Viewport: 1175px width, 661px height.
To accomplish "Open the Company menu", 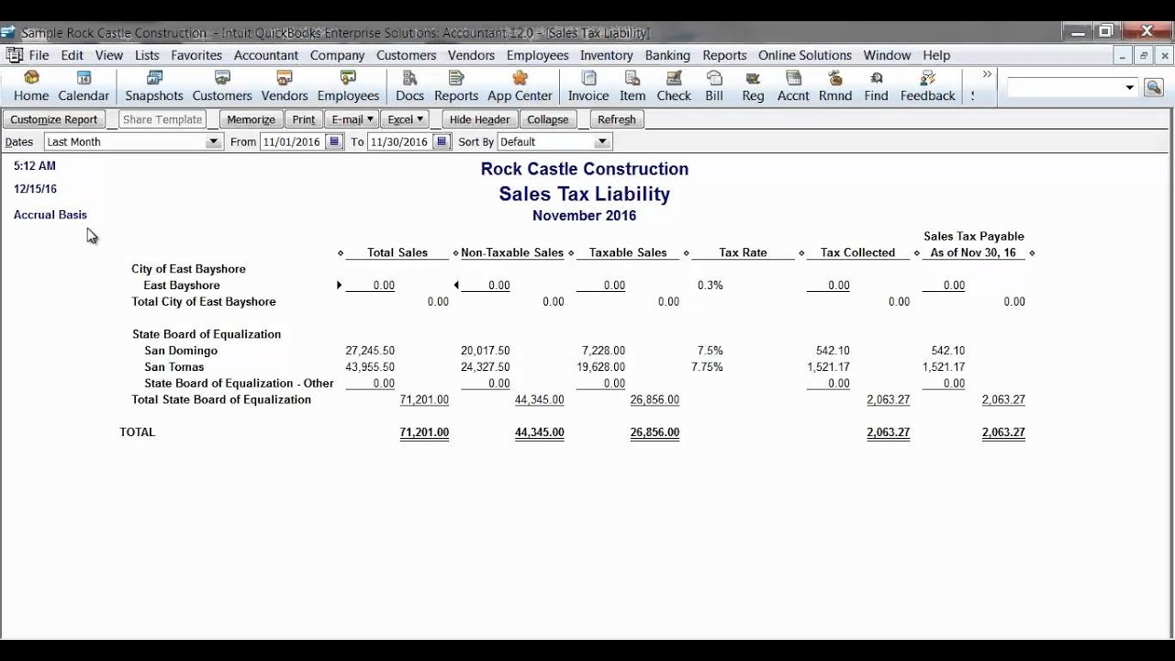I will [x=337, y=55].
